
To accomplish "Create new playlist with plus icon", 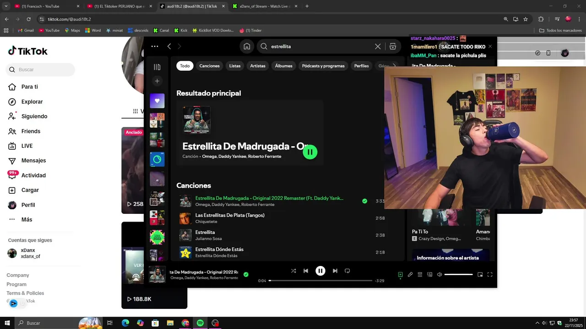I will 157,81.
